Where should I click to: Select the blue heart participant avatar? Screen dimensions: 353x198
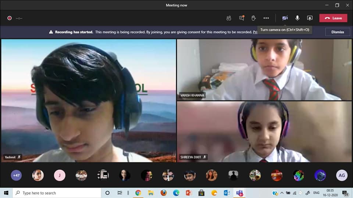(320, 175)
